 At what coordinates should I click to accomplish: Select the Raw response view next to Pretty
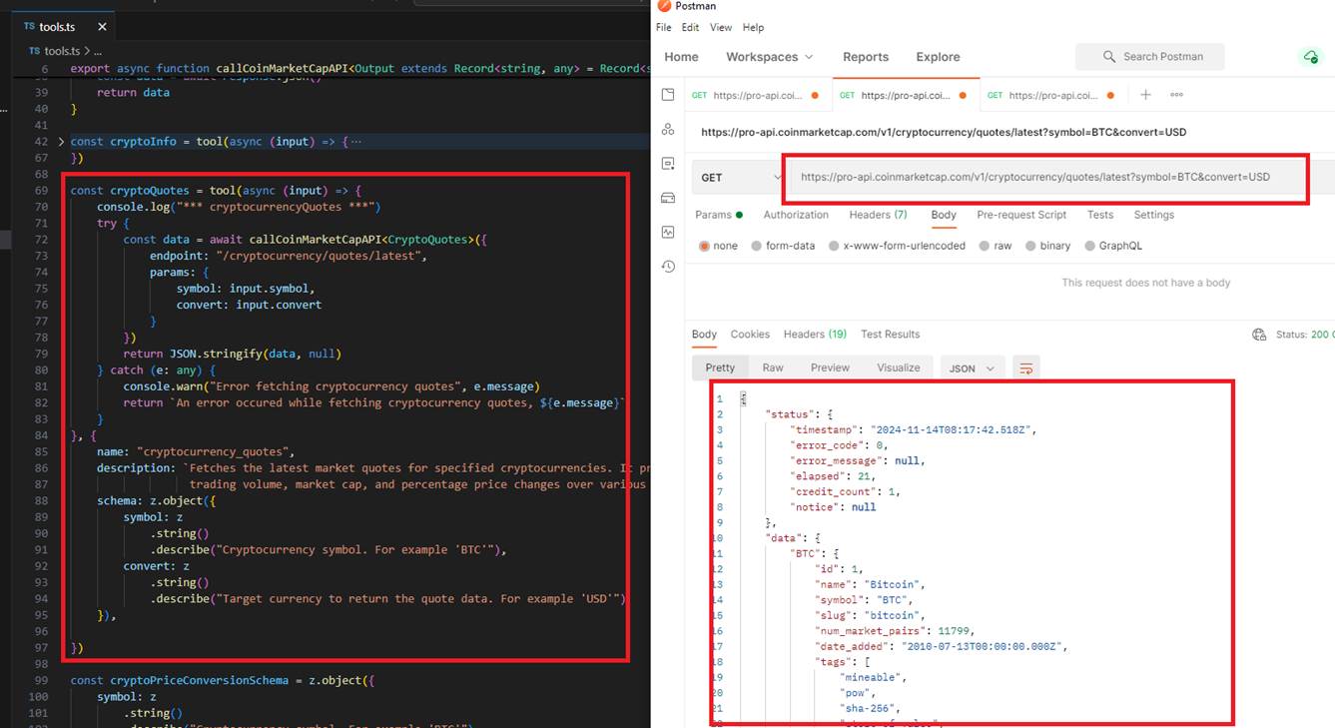pos(773,367)
